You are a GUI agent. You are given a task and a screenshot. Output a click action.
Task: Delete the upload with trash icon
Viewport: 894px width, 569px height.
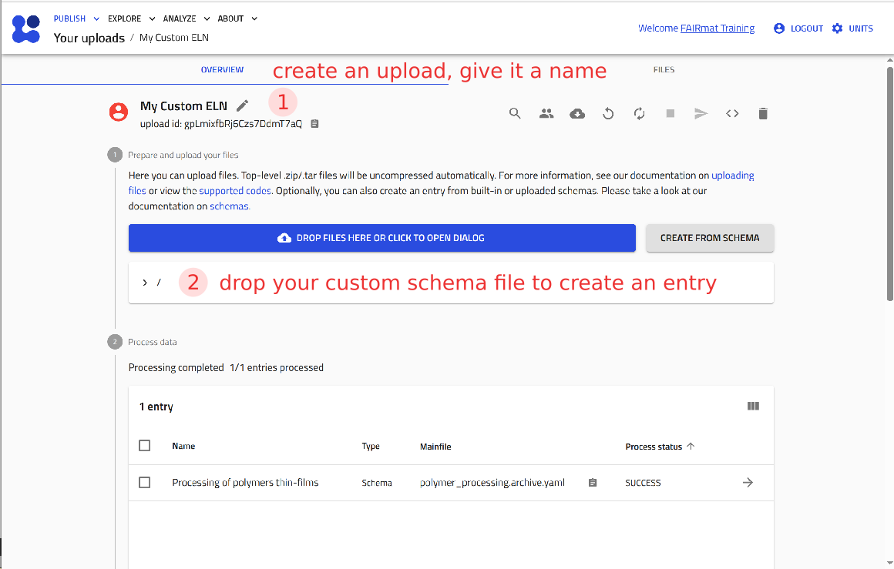point(763,114)
